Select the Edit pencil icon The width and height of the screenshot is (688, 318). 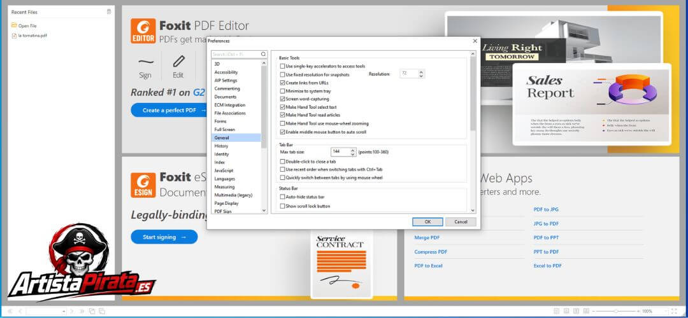(x=178, y=61)
